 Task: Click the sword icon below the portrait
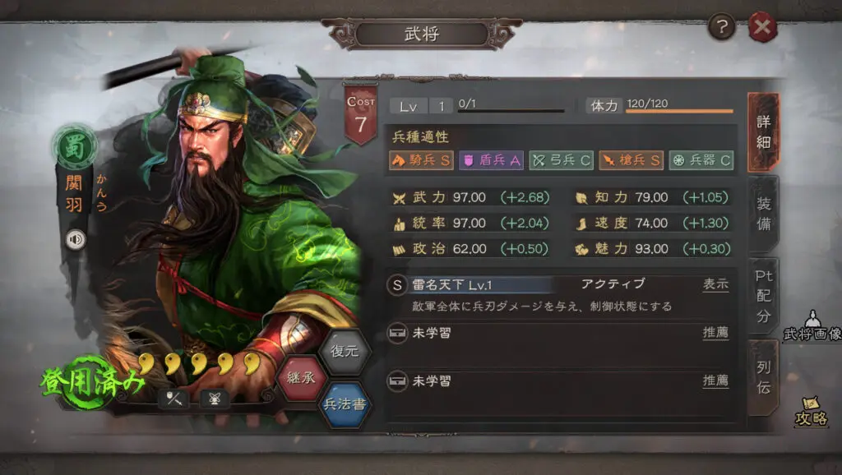point(174,399)
